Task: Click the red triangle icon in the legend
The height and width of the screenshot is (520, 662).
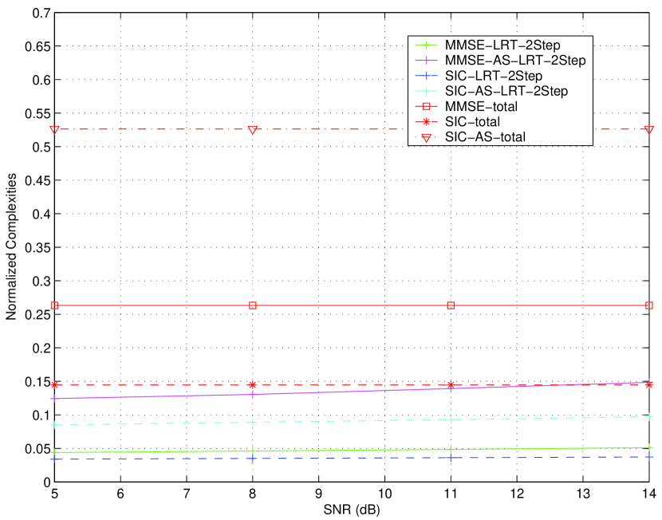Action: (x=427, y=137)
